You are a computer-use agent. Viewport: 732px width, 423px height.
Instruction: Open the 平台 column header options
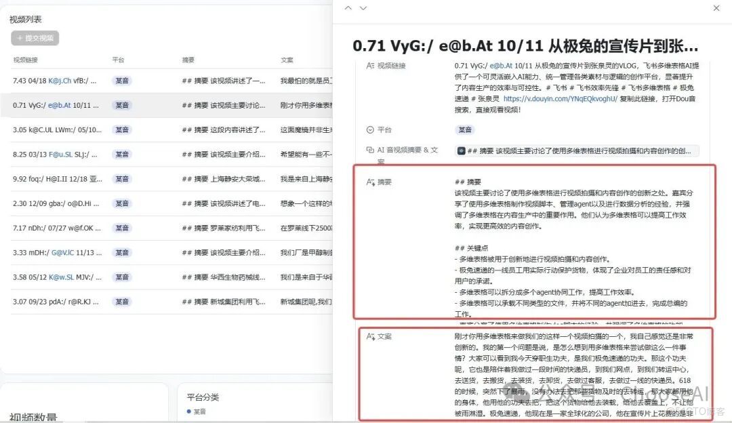click(120, 59)
